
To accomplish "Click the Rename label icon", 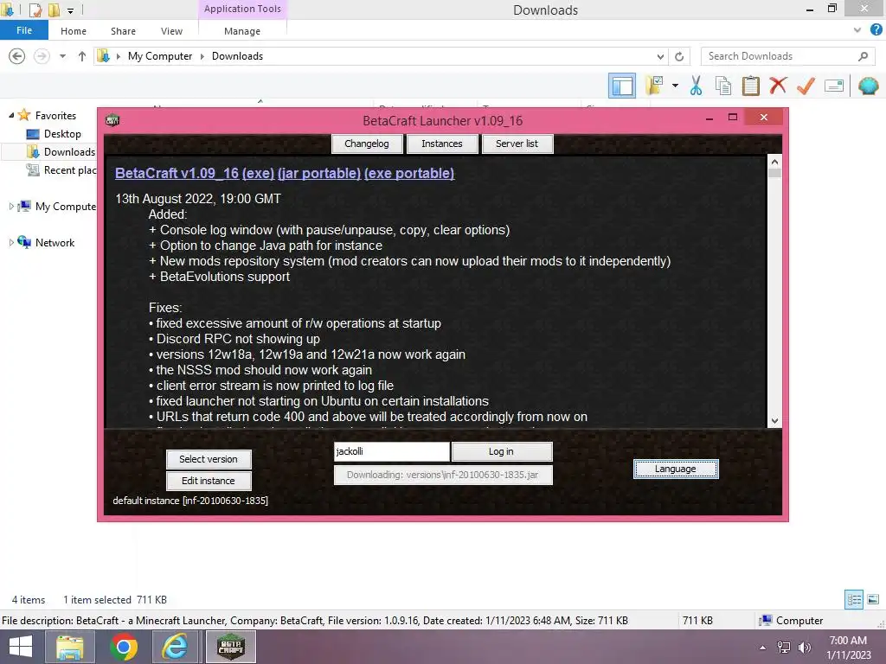I will point(834,86).
